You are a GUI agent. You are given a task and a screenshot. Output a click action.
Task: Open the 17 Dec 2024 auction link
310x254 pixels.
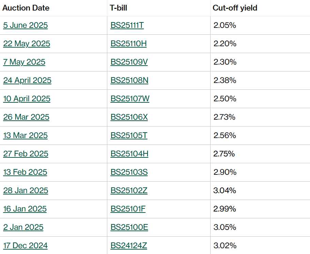coord(25,245)
